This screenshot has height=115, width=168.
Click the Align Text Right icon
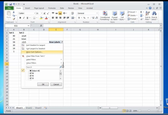[x=60, y=18]
